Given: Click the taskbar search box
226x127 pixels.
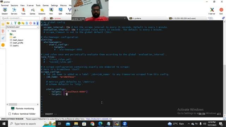Looking at the screenshot, I should (32, 124).
